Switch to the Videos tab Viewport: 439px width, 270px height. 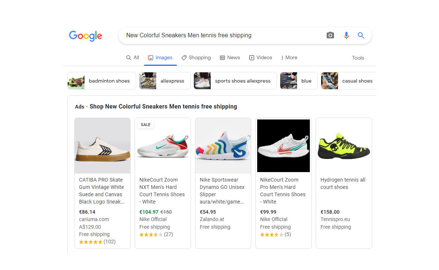pyautogui.click(x=260, y=57)
